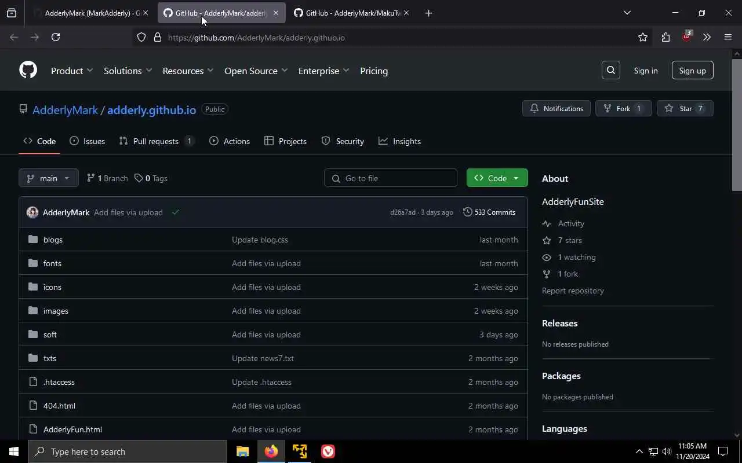Bookmark this page with the star icon
Image resolution: width=742 pixels, height=463 pixels.
point(643,37)
